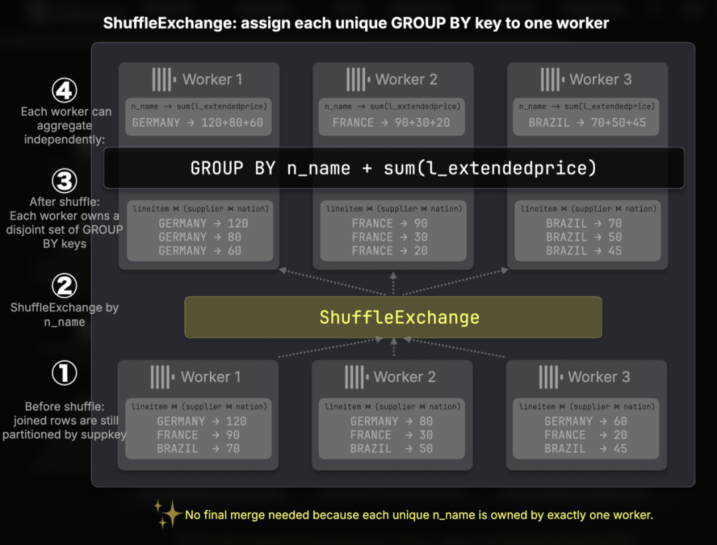Select the "FRANCE → 90+30+20" aggregate row

[x=391, y=123]
